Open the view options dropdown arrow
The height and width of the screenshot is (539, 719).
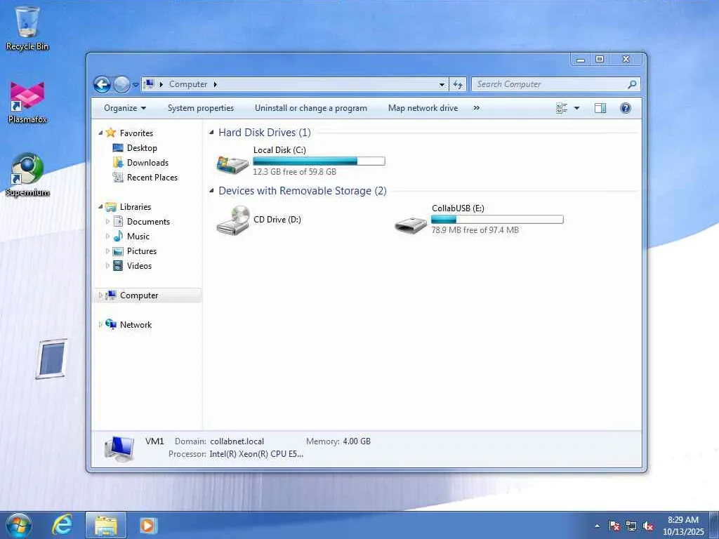(577, 108)
